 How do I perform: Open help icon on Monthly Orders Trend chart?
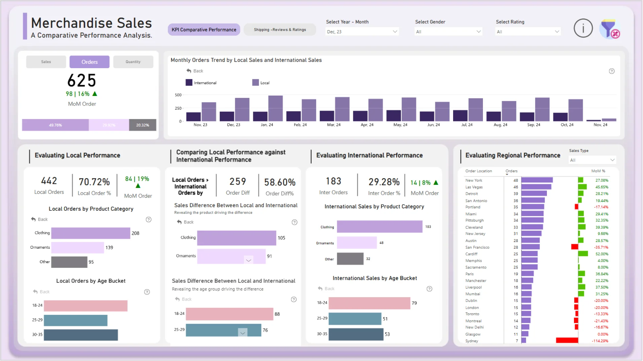(612, 71)
